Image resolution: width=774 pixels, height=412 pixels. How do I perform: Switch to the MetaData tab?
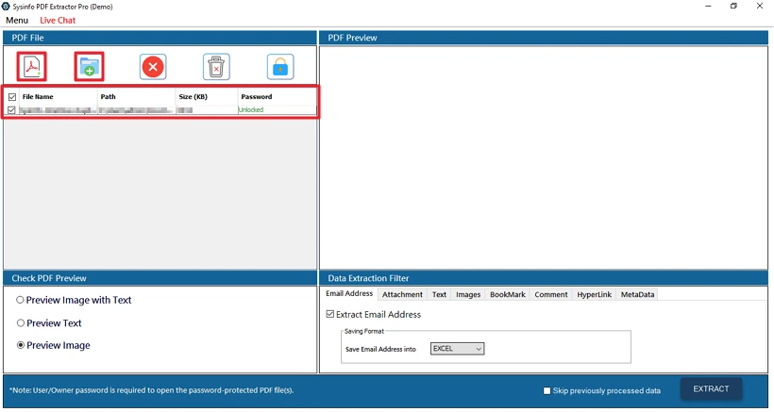click(637, 295)
